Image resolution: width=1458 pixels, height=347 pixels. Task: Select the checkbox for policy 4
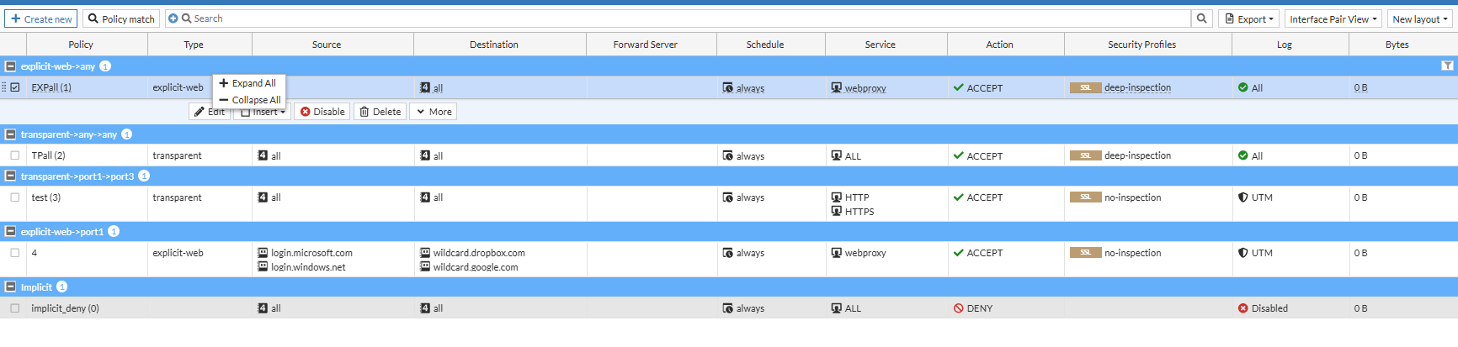[15, 253]
